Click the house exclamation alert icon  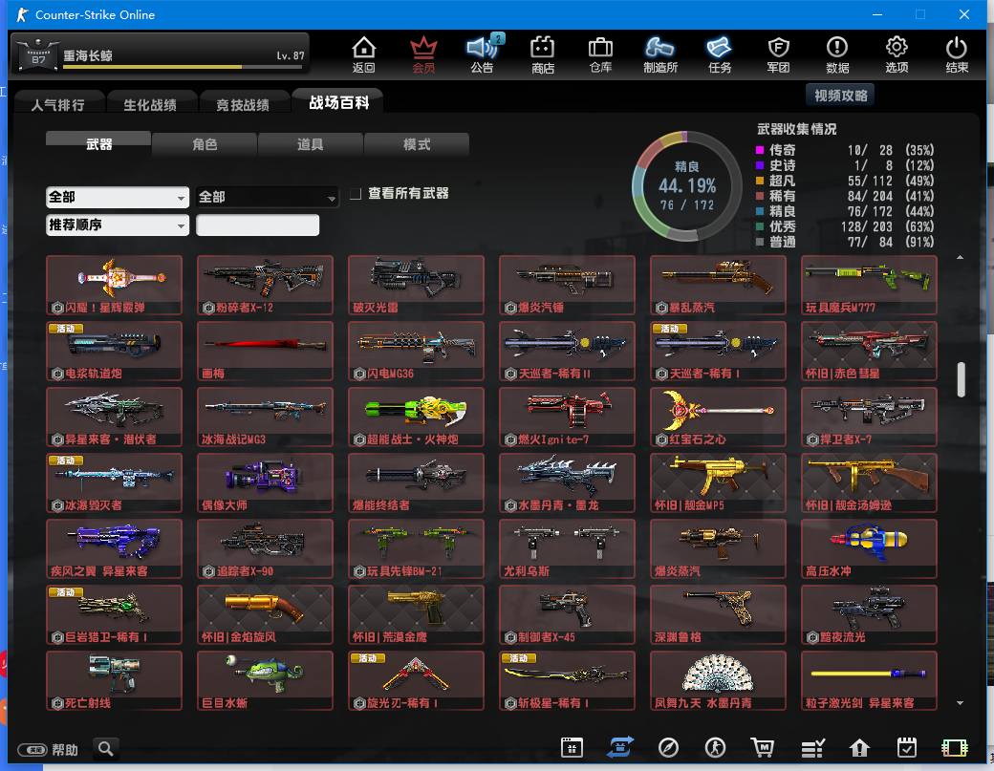coord(859,748)
